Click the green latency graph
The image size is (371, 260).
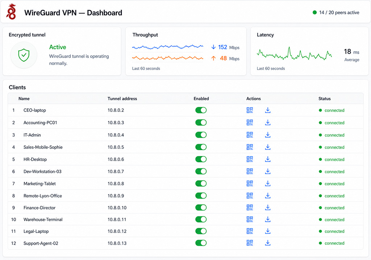[294, 54]
